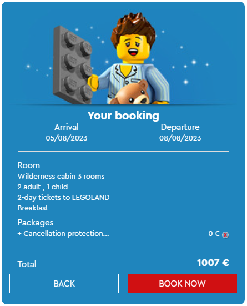
Task: Click the LEGO minifigure's face
Action: pos(133,47)
